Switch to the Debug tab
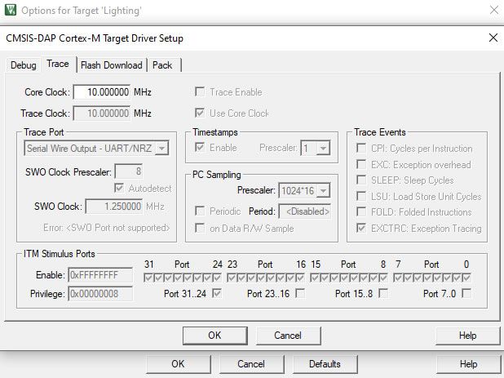The height and width of the screenshot is (378, 504). pyautogui.click(x=23, y=65)
